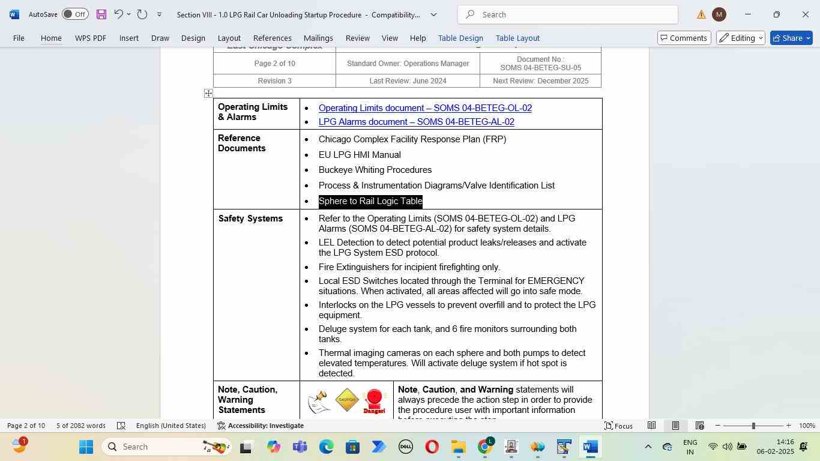Click the Danger alarm image
820x461 pixels.
coord(374,402)
